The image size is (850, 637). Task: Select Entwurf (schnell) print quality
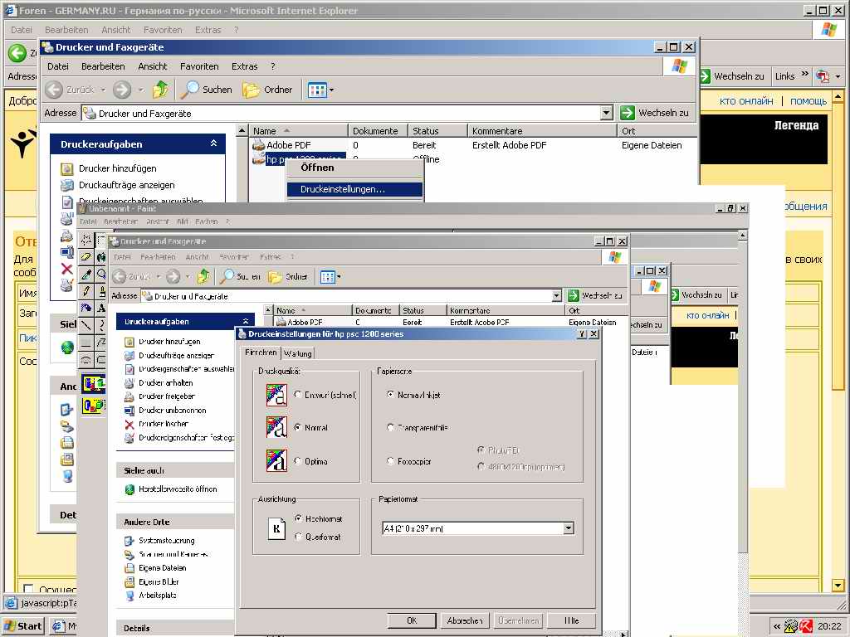click(x=298, y=394)
